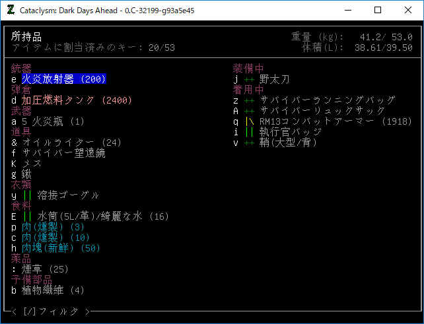
Task: Select the 火炎放射器 (200) item
Action: tap(63, 79)
